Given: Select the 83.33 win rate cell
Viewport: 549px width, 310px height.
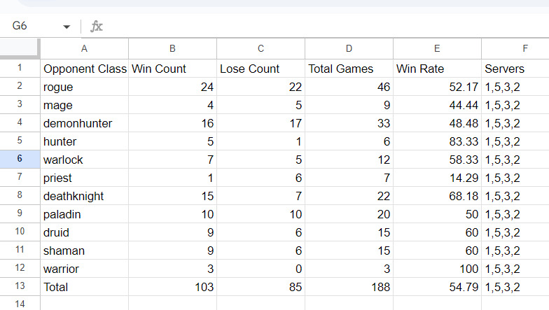Looking at the screenshot, I should pyautogui.click(x=437, y=141).
